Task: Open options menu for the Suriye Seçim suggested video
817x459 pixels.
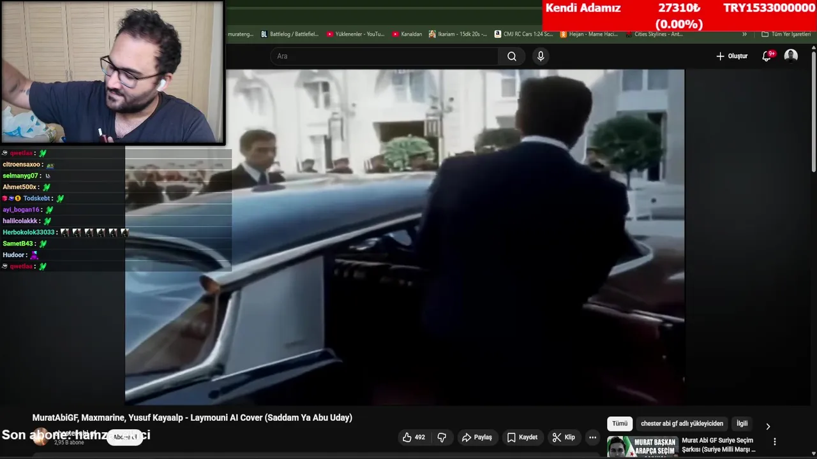Action: 775,442
